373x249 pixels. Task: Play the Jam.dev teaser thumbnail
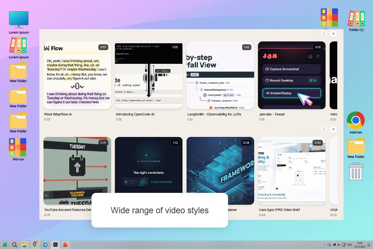click(x=292, y=75)
